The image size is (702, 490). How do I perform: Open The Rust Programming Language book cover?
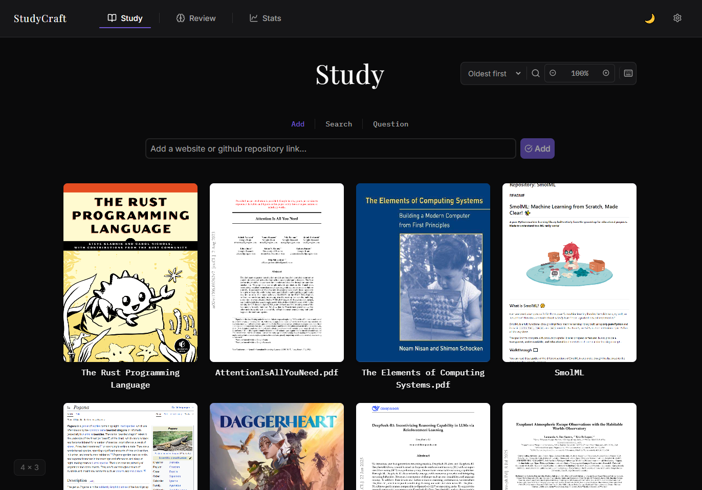tap(130, 272)
